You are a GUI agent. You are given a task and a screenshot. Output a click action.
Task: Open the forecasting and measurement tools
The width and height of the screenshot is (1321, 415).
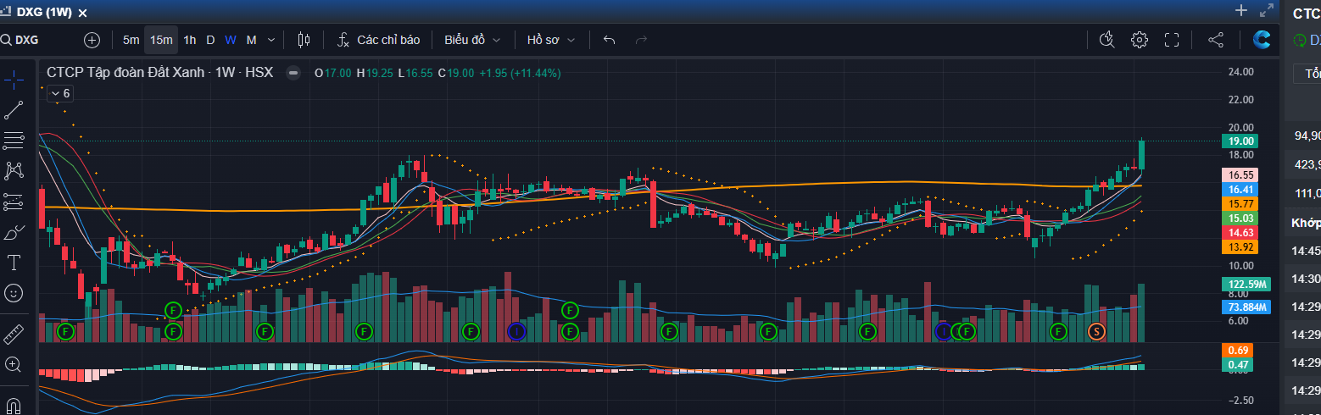14,202
